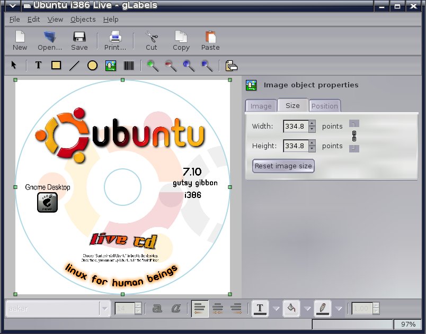The width and height of the screenshot is (426, 334).
Task: Open the window menu in the title bar
Action: click(13, 6)
